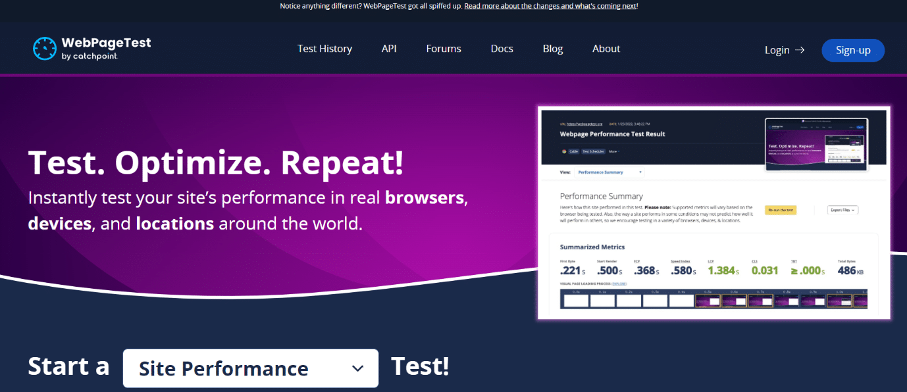
Task: Open the Test History page
Action: [324, 49]
